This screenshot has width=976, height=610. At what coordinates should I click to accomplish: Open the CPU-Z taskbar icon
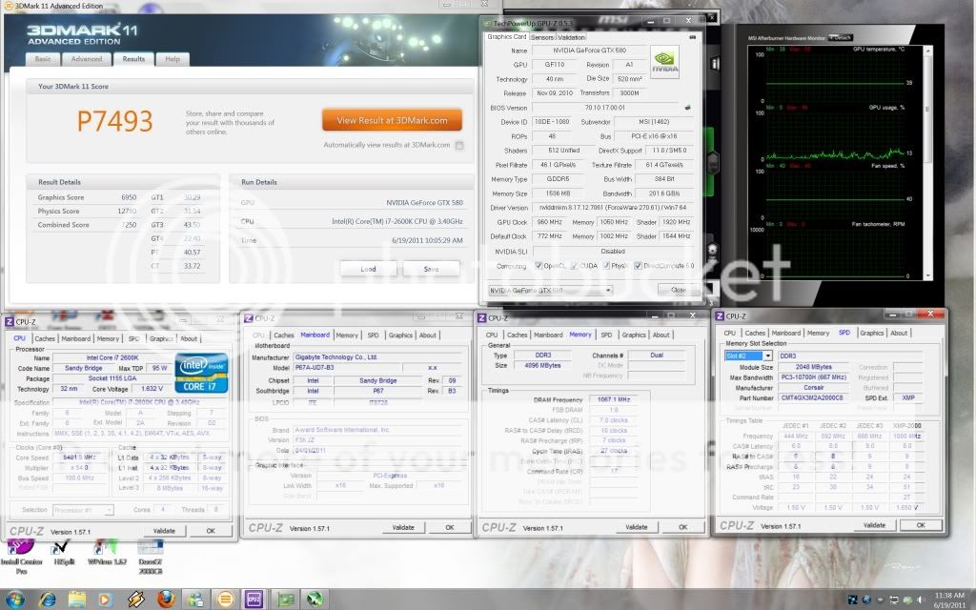click(255, 600)
